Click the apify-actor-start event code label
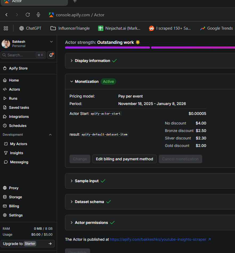 click(106, 114)
